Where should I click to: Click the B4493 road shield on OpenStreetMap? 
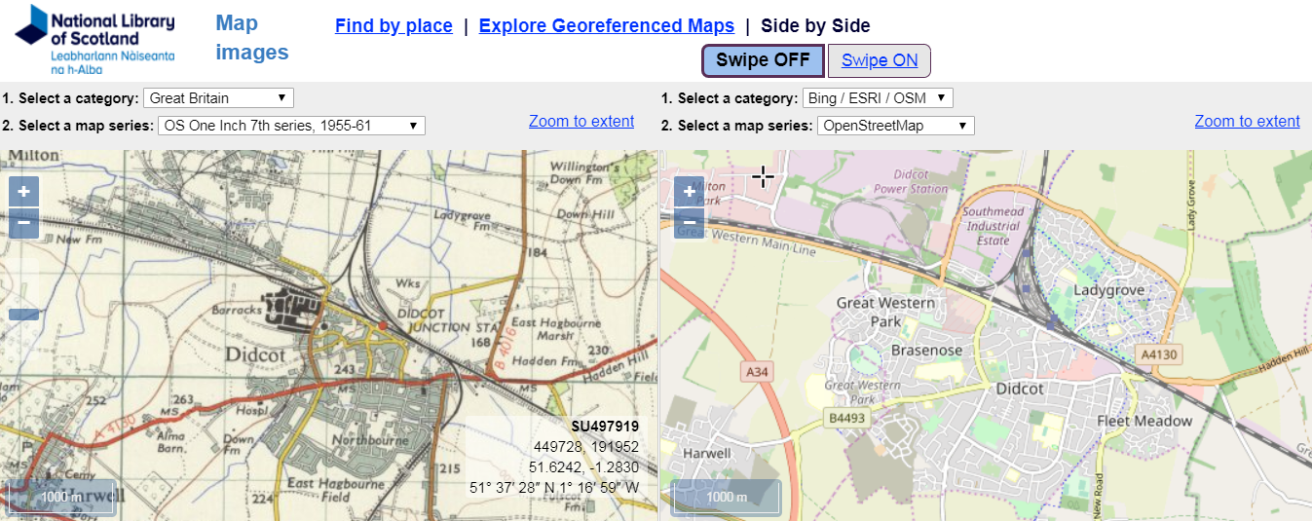coord(846,419)
